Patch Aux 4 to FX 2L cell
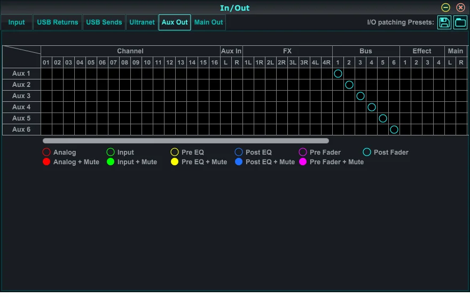Viewport: 470px width, 297px height. (x=271, y=107)
